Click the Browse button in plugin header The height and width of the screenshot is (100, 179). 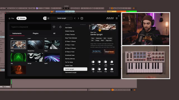tap(22, 18)
